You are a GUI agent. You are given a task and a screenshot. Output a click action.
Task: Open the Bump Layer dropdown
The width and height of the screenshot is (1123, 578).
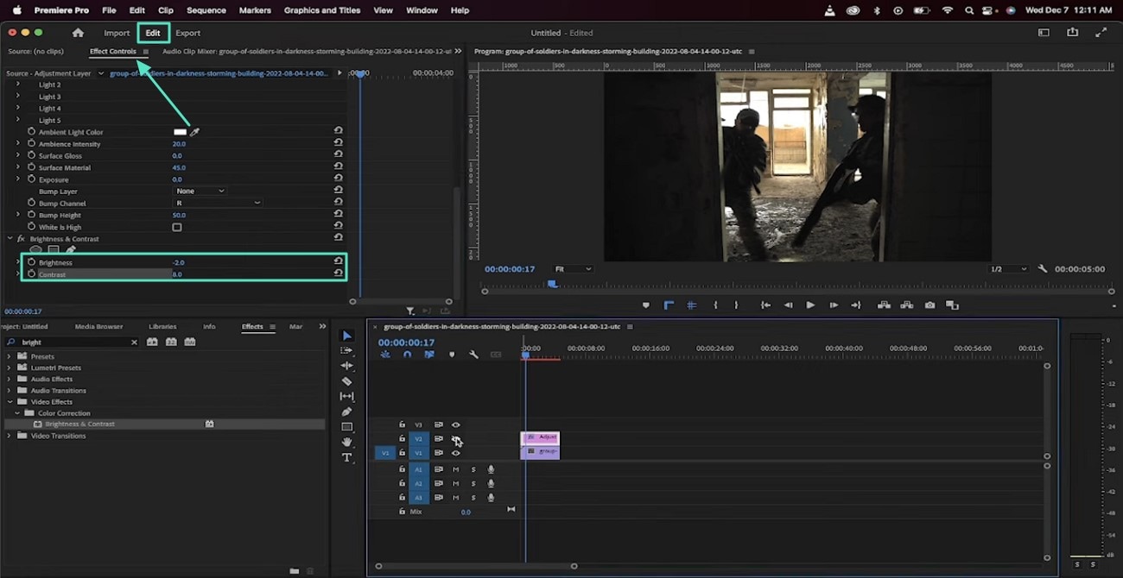click(x=200, y=191)
